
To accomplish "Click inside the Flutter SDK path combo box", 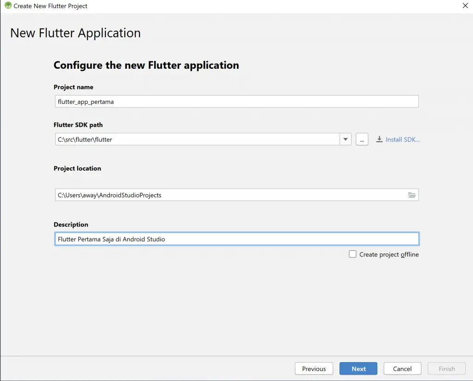I will coord(197,139).
